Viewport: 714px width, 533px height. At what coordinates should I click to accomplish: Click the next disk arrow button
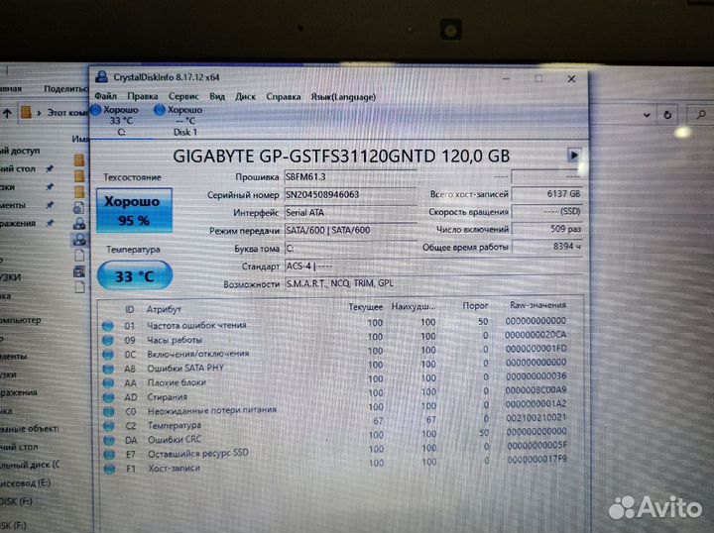573,155
